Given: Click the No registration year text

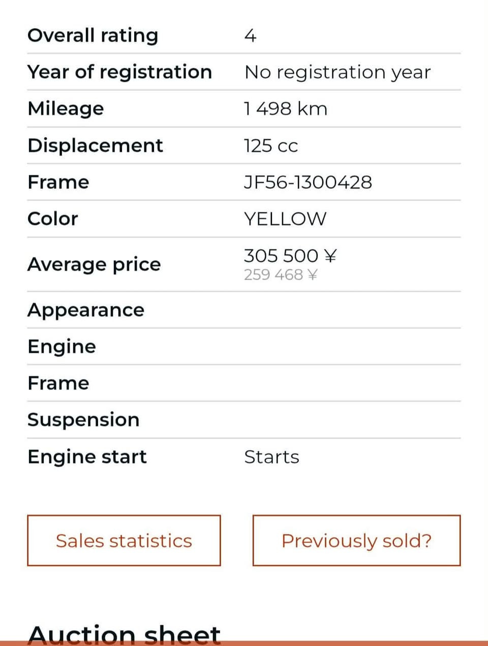Looking at the screenshot, I should [338, 72].
